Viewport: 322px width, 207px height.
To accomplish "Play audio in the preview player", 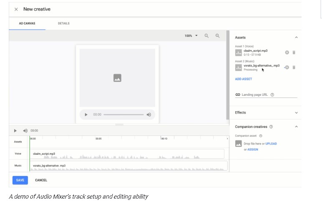I will (x=86, y=115).
